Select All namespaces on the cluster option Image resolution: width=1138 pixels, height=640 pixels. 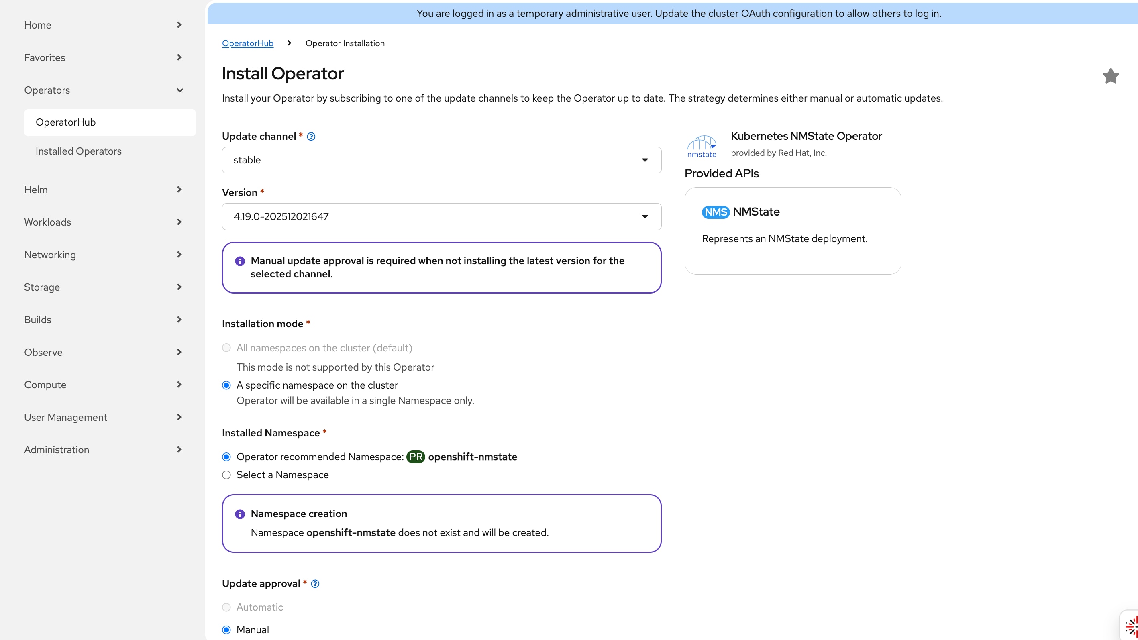[x=226, y=348]
